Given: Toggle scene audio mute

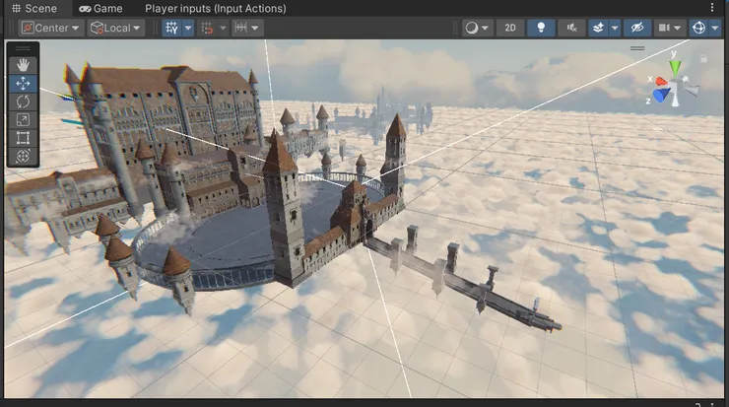Looking at the screenshot, I should pos(570,28).
